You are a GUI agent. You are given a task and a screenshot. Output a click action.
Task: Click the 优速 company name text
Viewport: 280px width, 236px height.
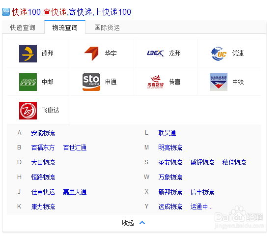pyautogui.click(x=238, y=53)
